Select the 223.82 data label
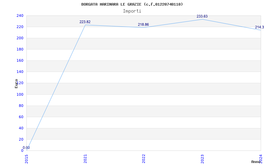The image size is (264, 165). pyautogui.click(x=85, y=22)
